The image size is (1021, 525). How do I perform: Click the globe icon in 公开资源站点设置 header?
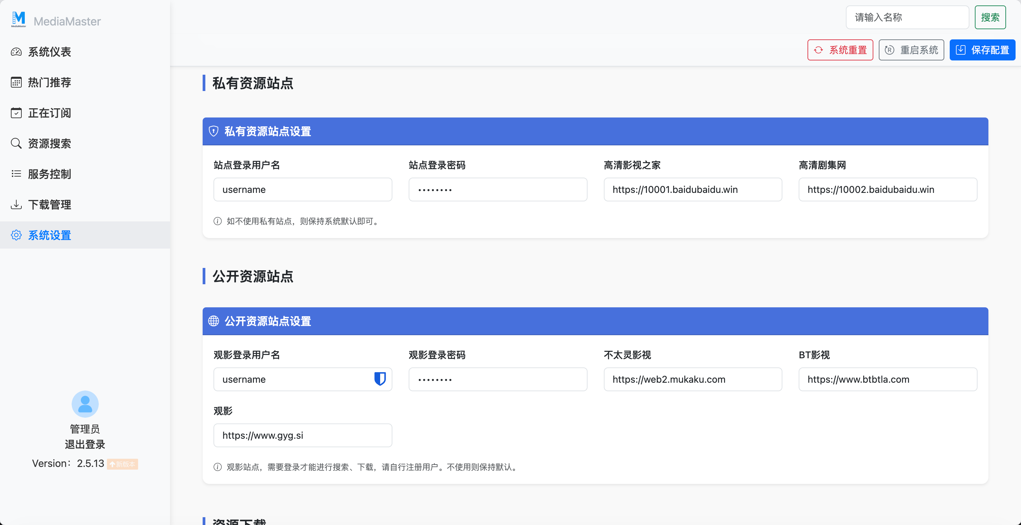coord(214,321)
